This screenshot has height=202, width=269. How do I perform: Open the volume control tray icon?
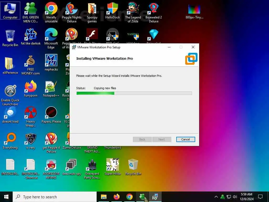click(x=235, y=197)
